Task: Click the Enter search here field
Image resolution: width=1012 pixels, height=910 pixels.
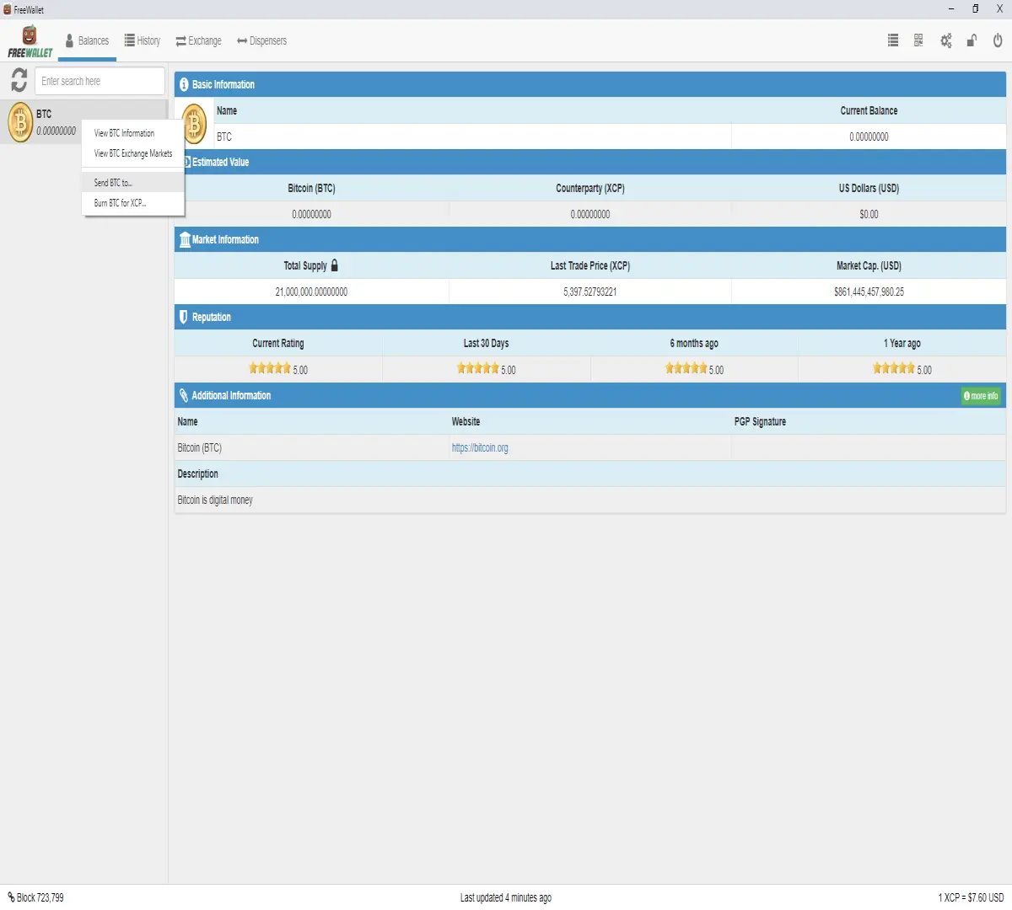Action: click(x=100, y=81)
